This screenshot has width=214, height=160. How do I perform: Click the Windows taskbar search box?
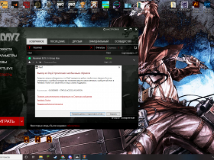[x=11, y=157]
